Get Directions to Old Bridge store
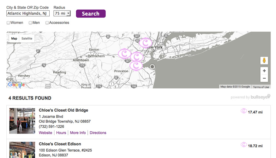276x158 pixels. [x=98, y=133]
